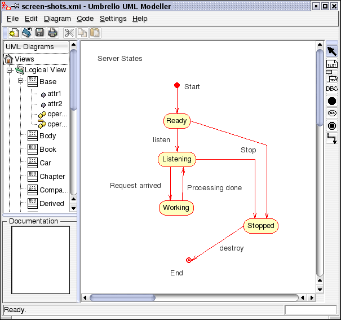Click the Base class icon

[33, 82]
